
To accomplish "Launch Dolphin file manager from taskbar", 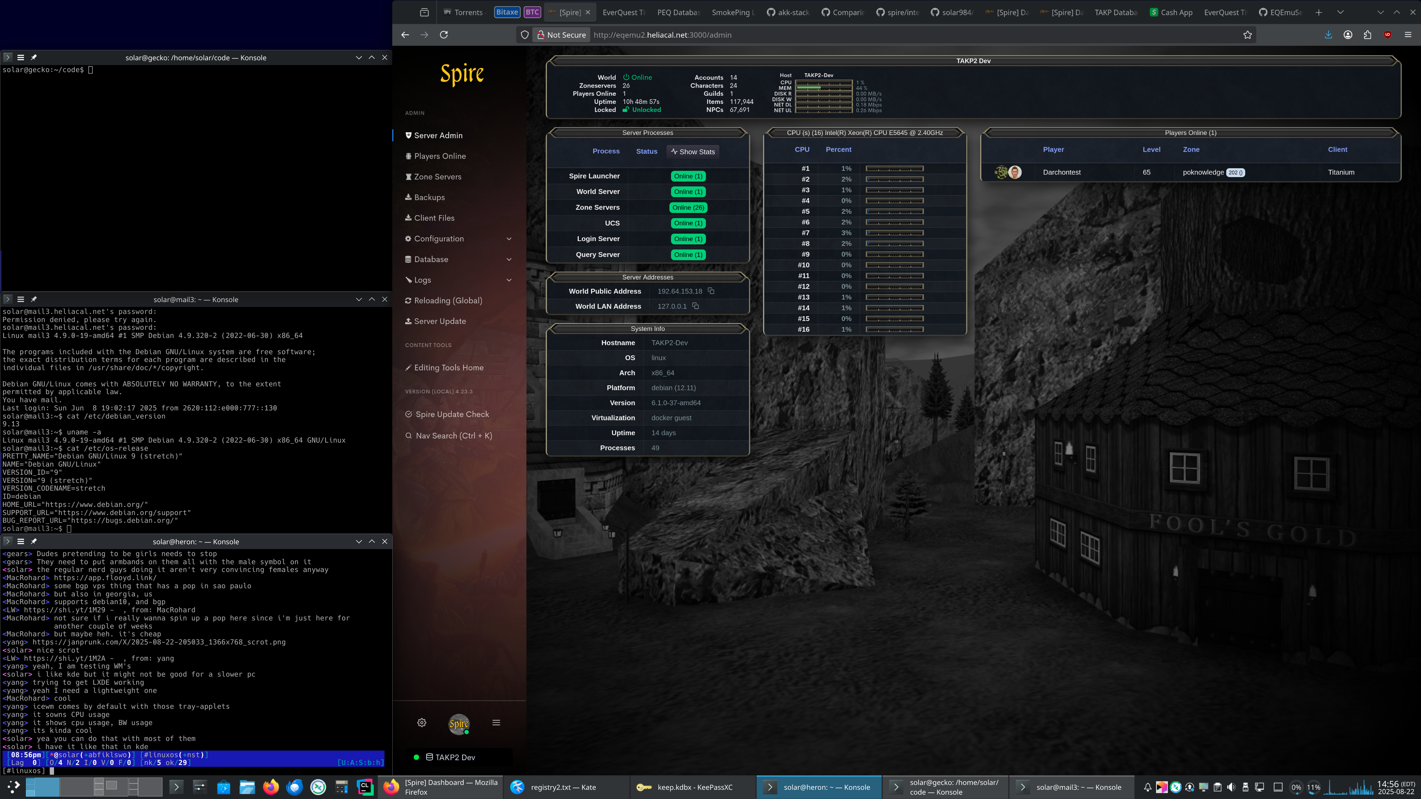I will coord(246,787).
